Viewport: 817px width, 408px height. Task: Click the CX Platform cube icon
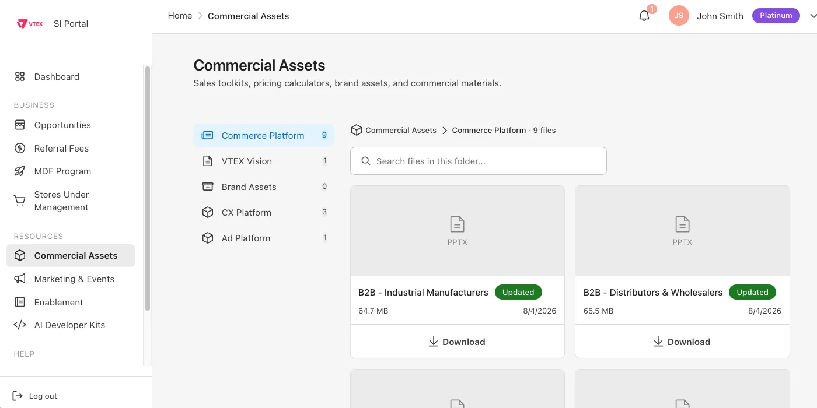coord(207,212)
